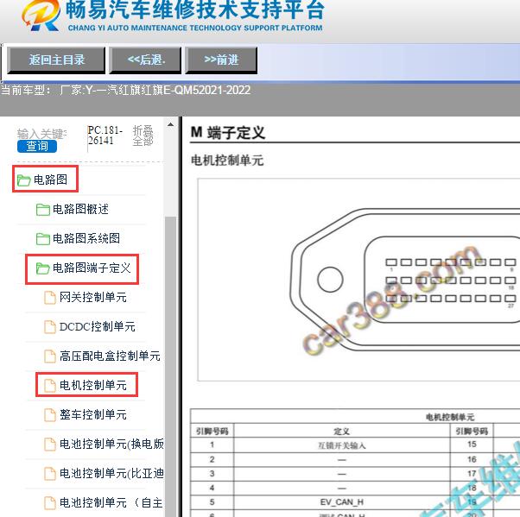The image size is (520, 517).
Task: Click pin number 17 cell
Action: [472, 474]
